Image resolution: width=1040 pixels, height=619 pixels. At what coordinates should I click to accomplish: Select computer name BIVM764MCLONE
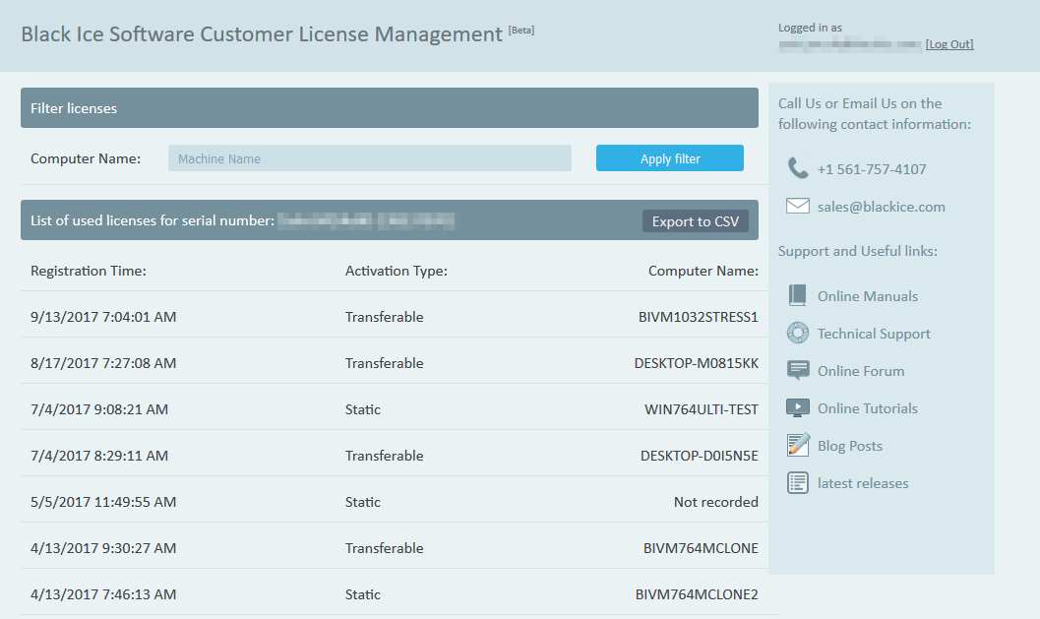(x=701, y=548)
